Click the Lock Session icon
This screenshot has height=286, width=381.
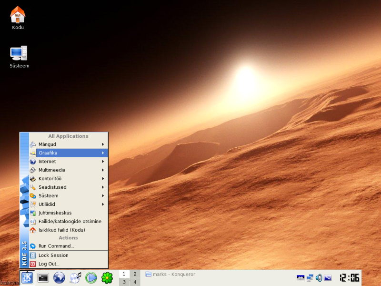tap(33, 255)
